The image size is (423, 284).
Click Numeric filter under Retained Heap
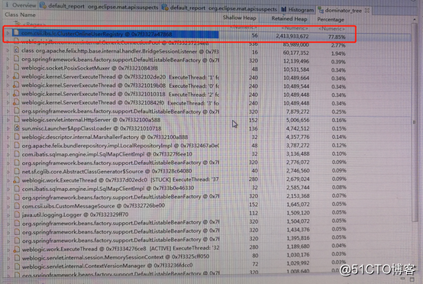[x=295, y=28]
